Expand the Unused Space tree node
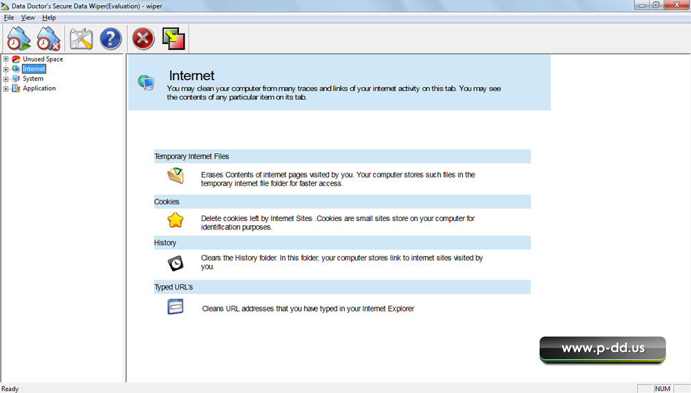The image size is (691, 393). (6, 59)
